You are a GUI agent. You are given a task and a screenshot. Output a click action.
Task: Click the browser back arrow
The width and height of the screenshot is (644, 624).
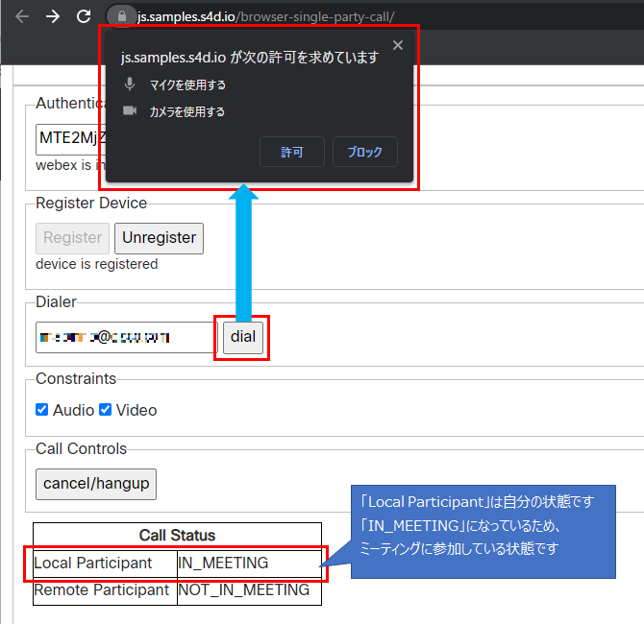pos(21,16)
